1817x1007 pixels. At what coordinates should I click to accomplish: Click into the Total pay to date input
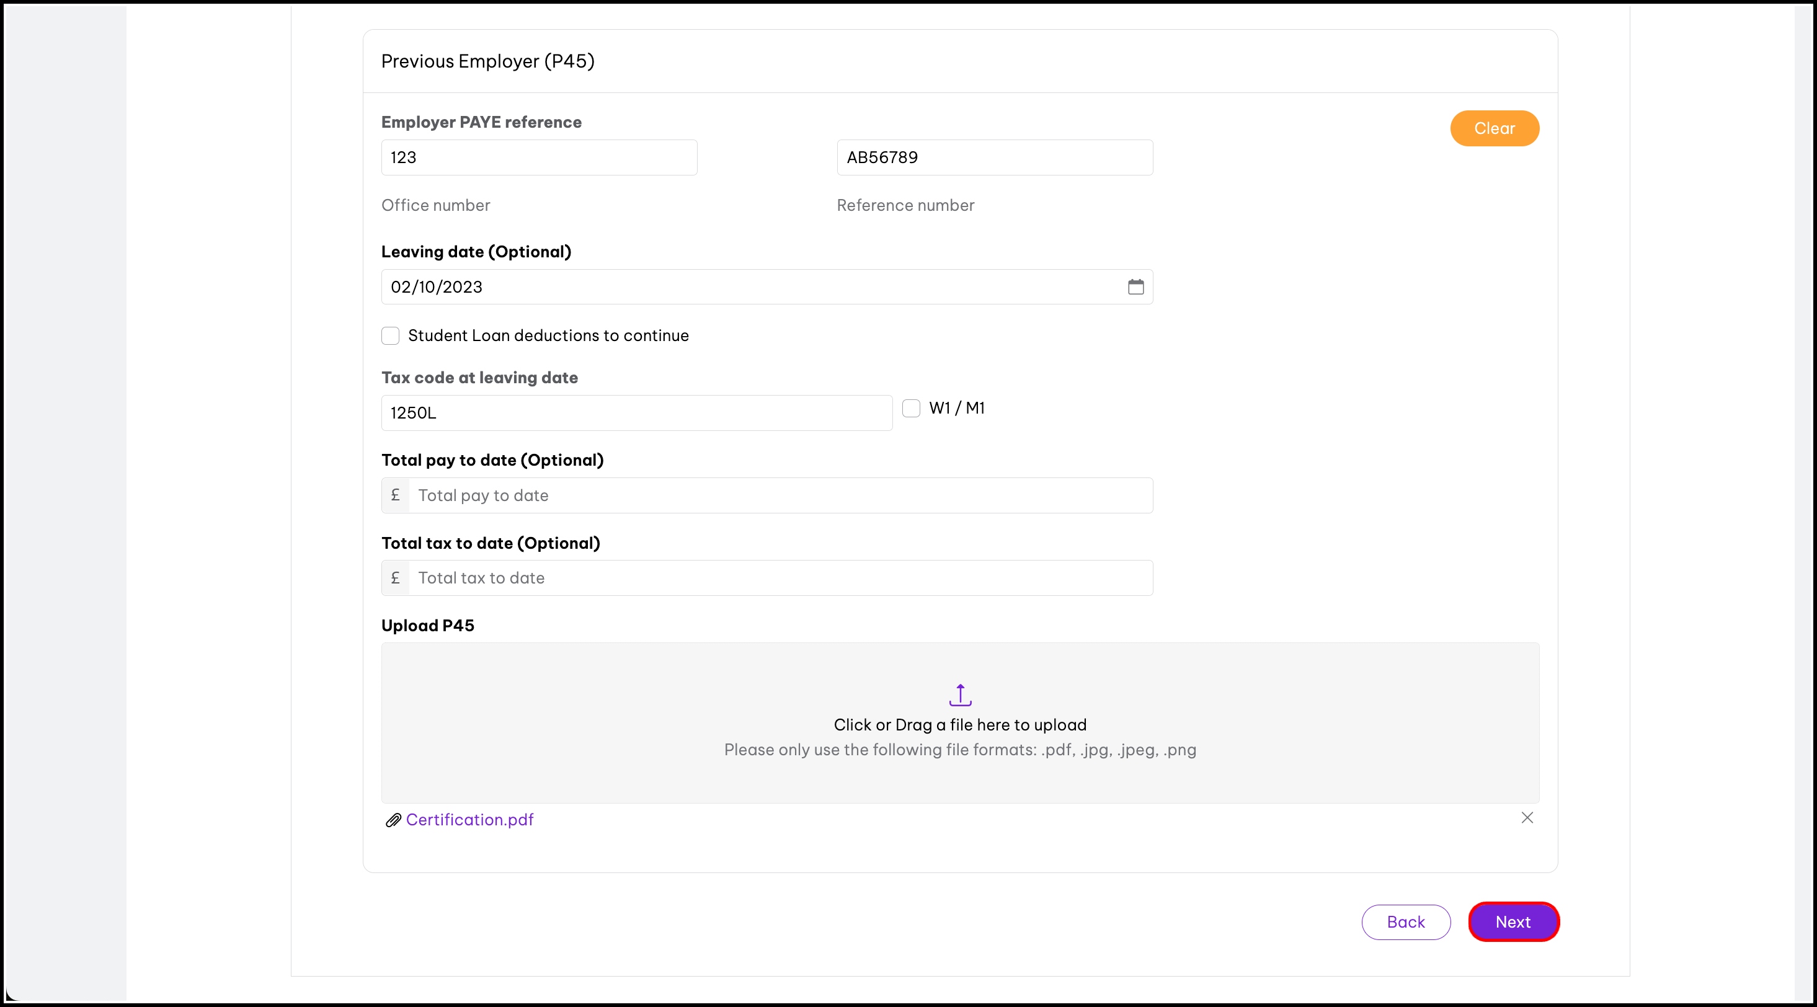coord(780,495)
